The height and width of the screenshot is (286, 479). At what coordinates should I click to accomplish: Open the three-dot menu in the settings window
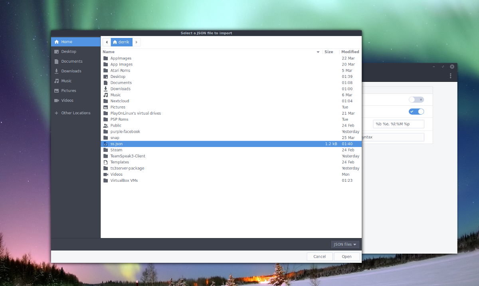451,76
